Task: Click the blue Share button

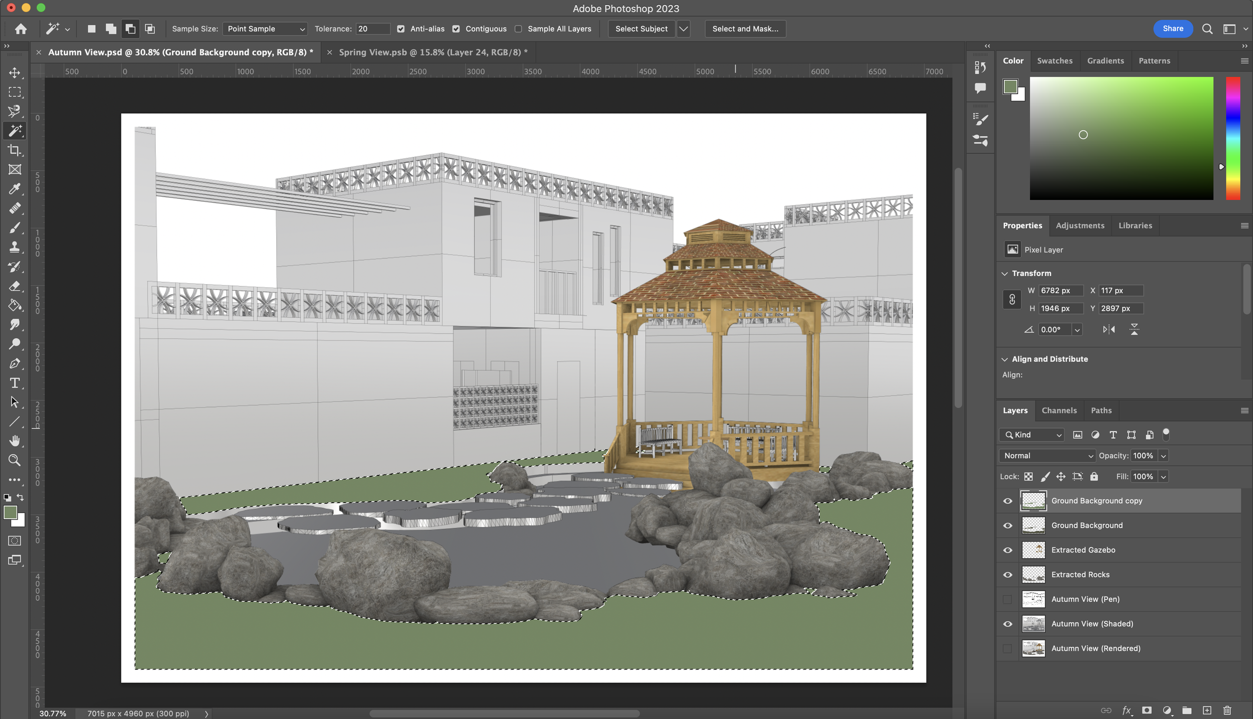Action: pyautogui.click(x=1173, y=29)
